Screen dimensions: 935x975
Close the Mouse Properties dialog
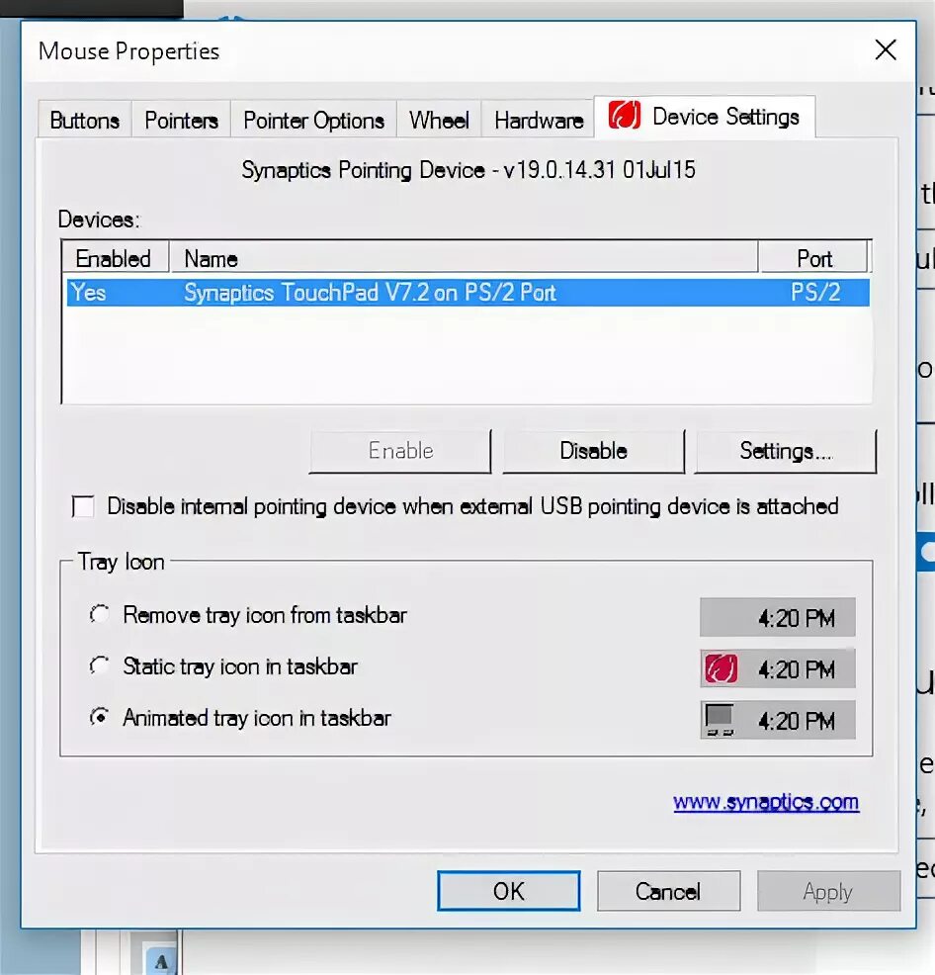pos(886,49)
